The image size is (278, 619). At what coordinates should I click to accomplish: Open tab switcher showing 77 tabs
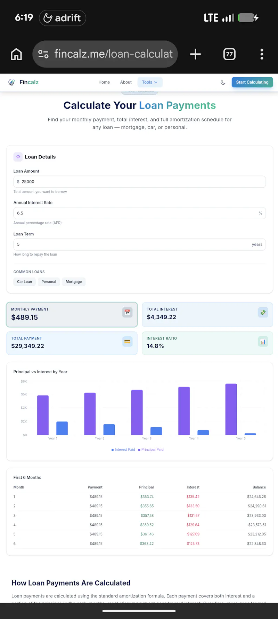point(229,54)
